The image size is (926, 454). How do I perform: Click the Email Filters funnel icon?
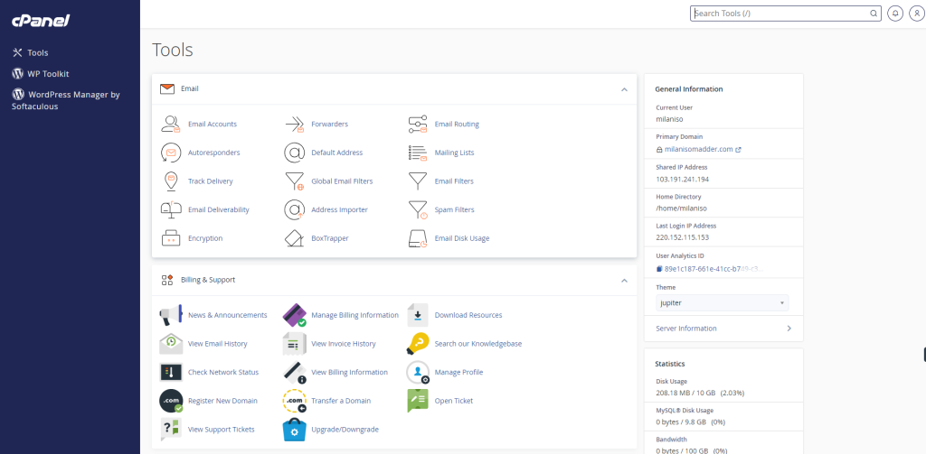click(418, 181)
